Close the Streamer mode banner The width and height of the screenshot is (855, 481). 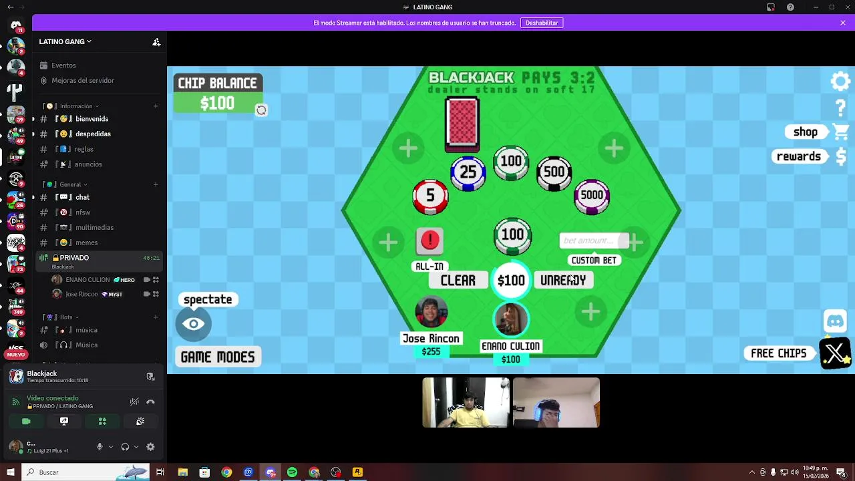pyautogui.click(x=843, y=23)
